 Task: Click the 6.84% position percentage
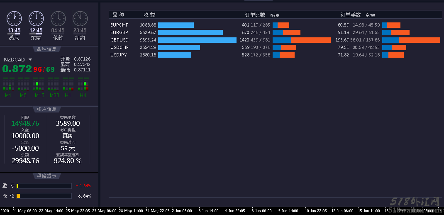[85, 196]
